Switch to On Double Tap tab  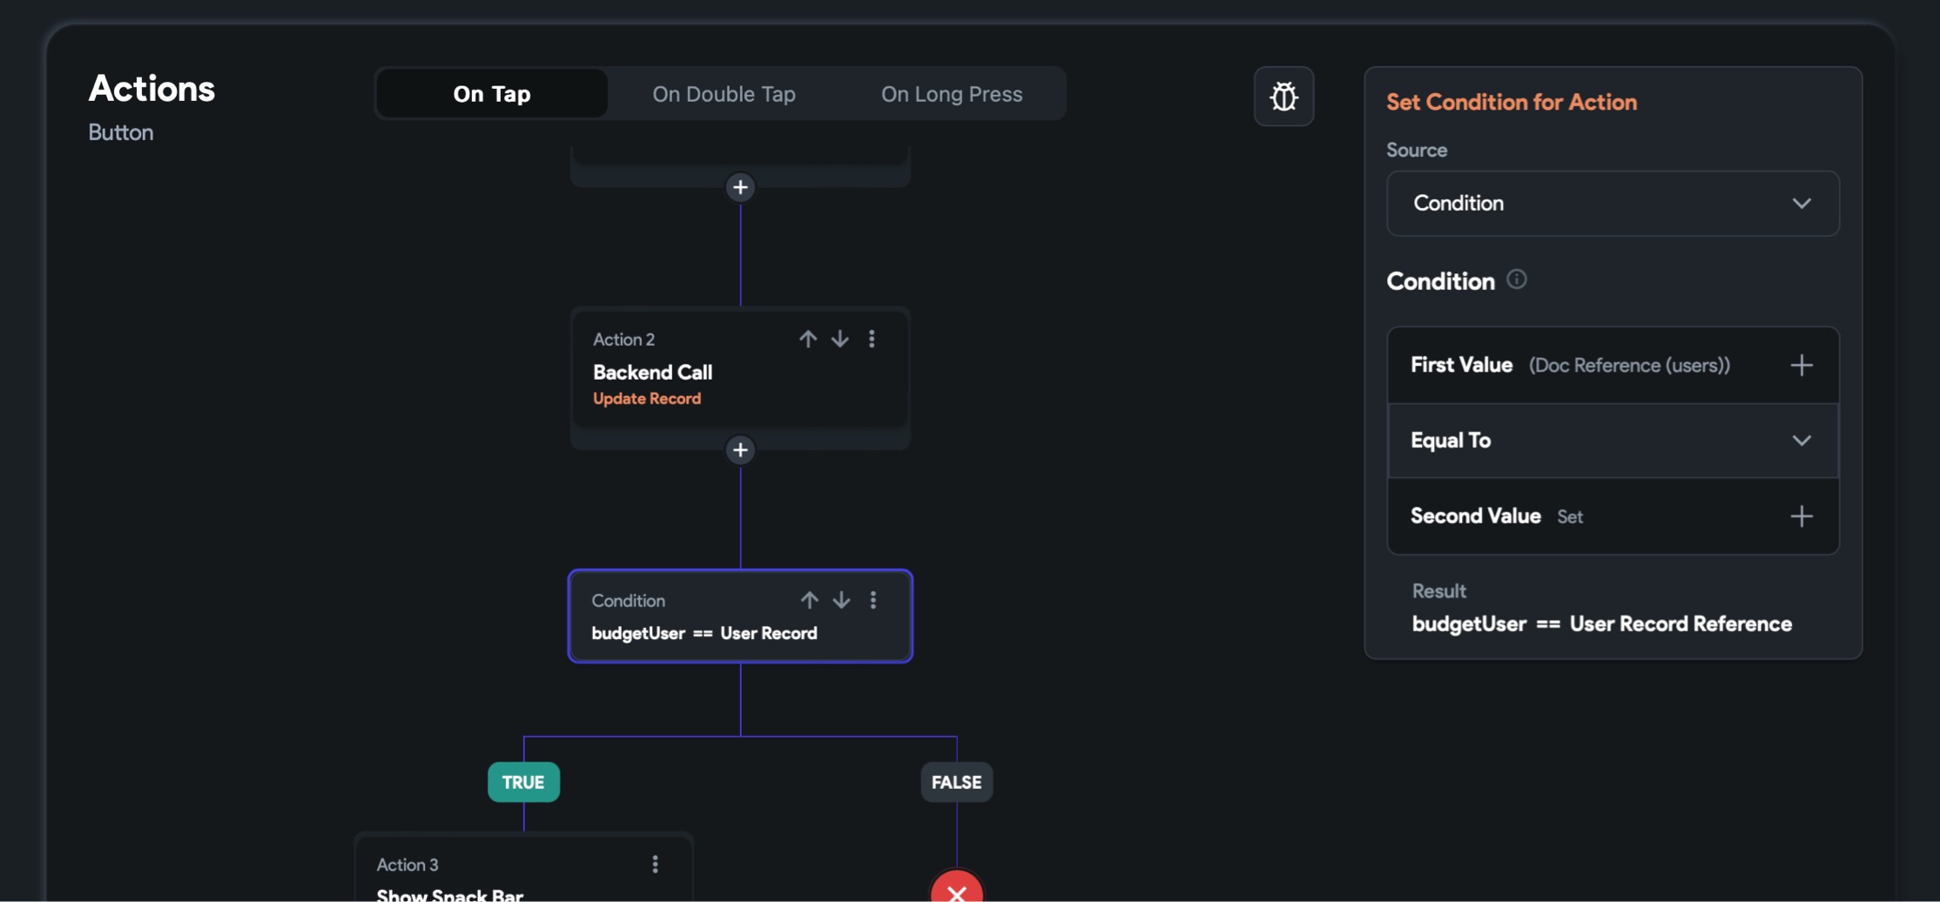(724, 94)
